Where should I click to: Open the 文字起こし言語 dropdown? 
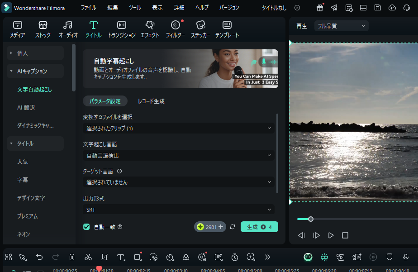179,155
